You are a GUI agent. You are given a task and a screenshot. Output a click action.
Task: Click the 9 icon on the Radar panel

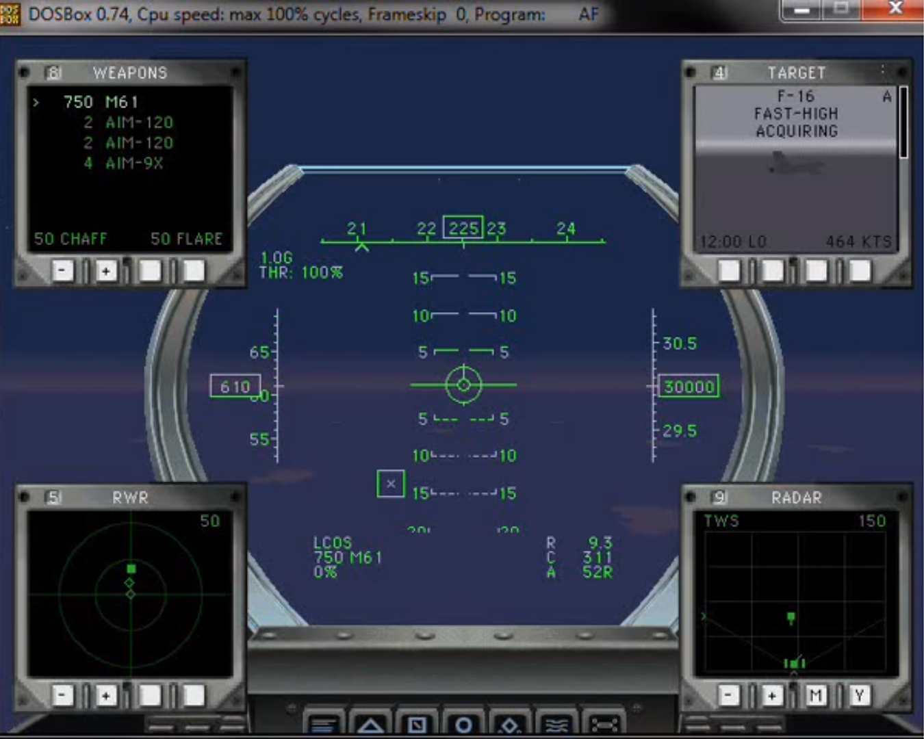pos(720,497)
